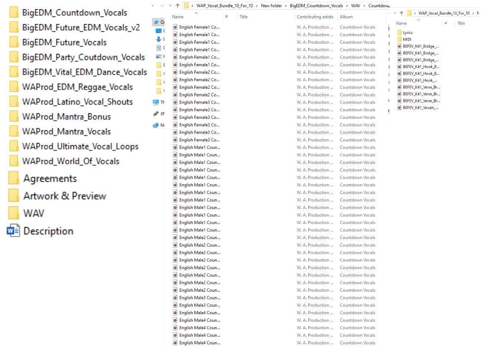Image resolution: width=484 pixels, height=363 pixels.
Task: Expand breadcrumb chevron after New folder
Action: click(x=286, y=6)
